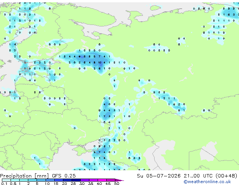The width and height of the screenshot is (239, 185).
Task: Click the '20' legend scale label
Action: (64, 183)
